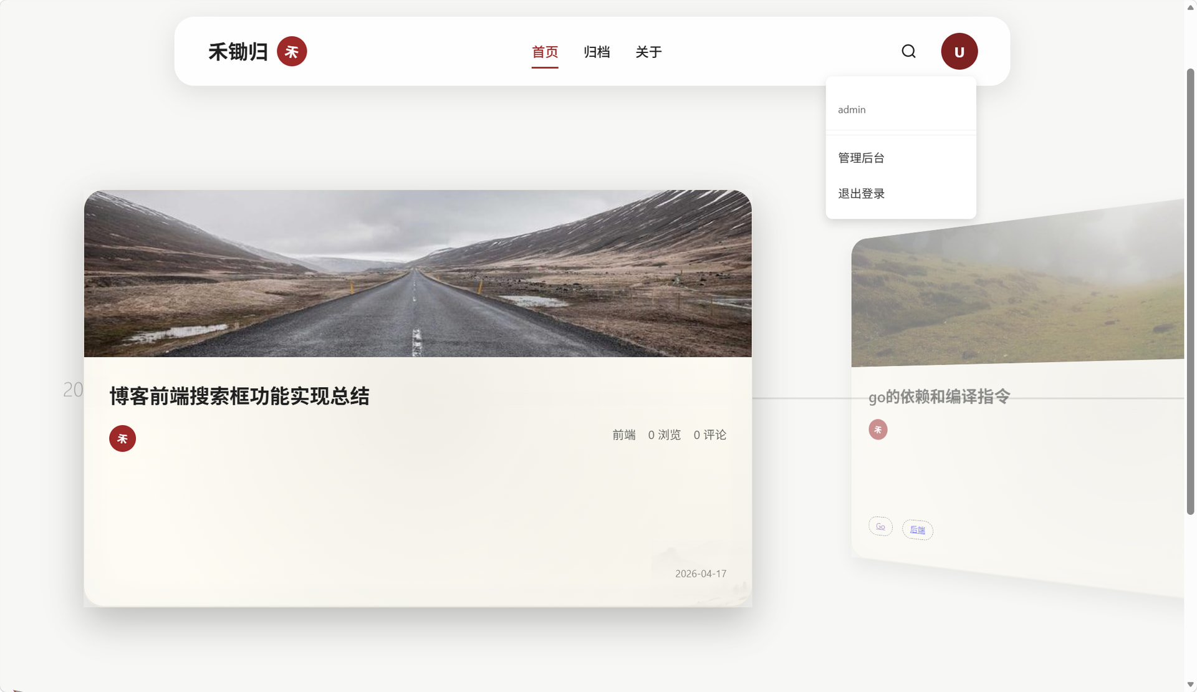1197x692 pixels.
Task: Click the 后端 tag pill
Action: 917,530
